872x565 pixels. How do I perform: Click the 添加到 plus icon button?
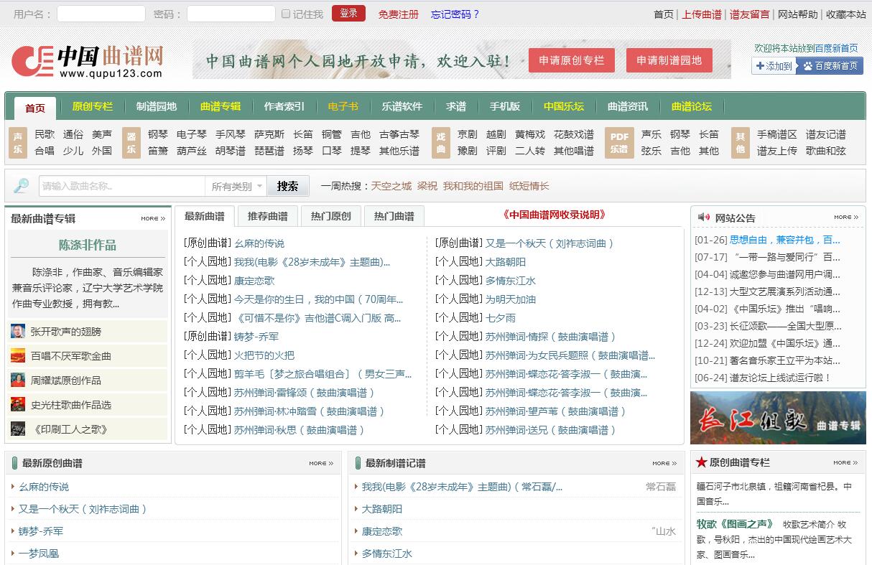point(774,66)
